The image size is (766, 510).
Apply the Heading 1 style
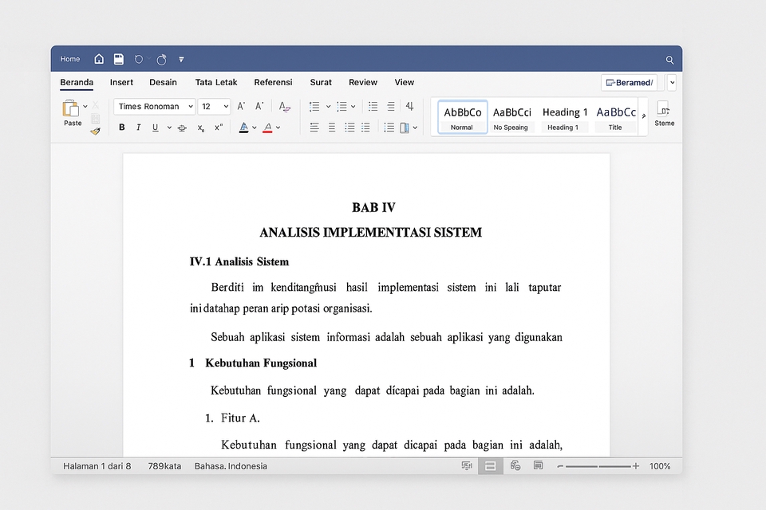(x=565, y=116)
